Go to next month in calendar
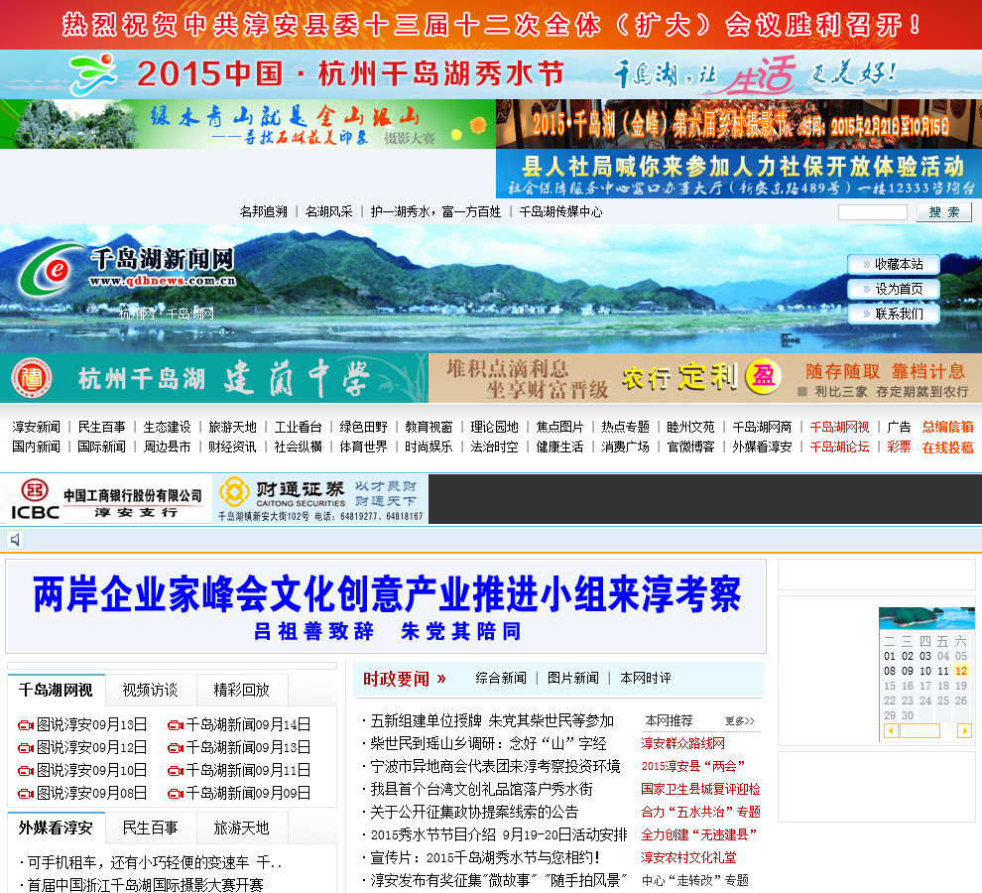The image size is (982, 893). click(964, 730)
